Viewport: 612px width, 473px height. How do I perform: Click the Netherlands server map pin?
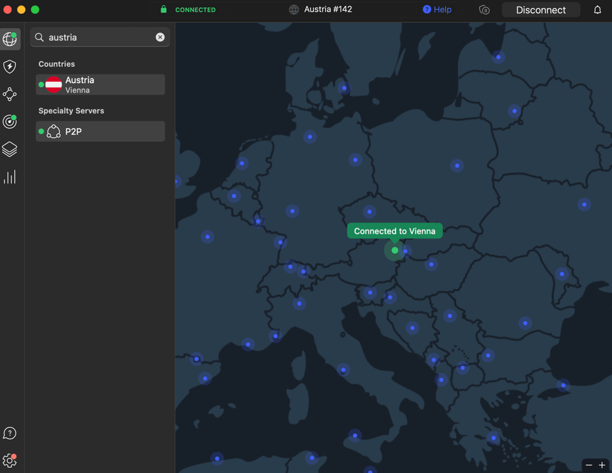pyautogui.click(x=241, y=163)
